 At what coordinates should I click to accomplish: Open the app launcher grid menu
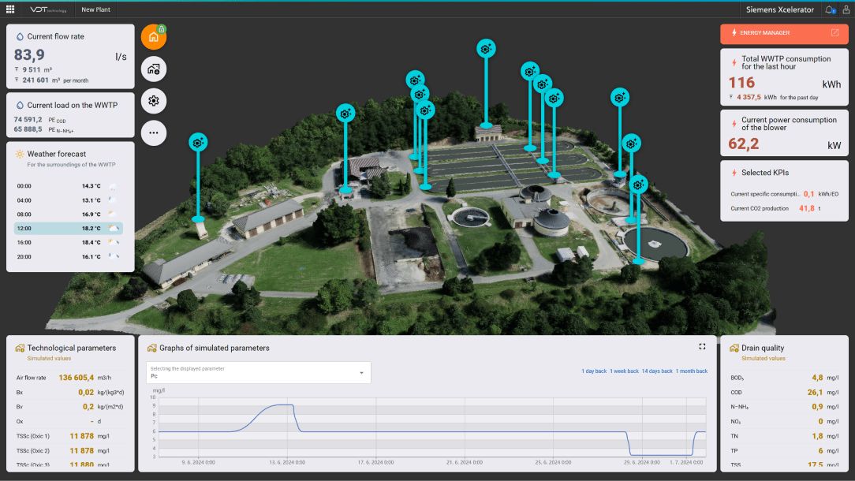[10, 9]
